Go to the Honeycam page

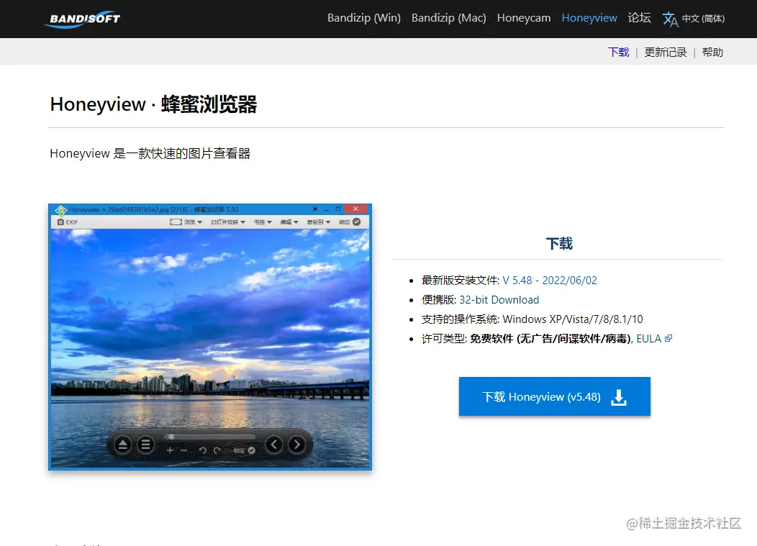524,18
